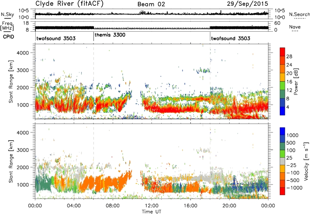Click the '-25' tick on the Velocity colorbar
Screen dimensions: 310x214
(x=291, y=165)
